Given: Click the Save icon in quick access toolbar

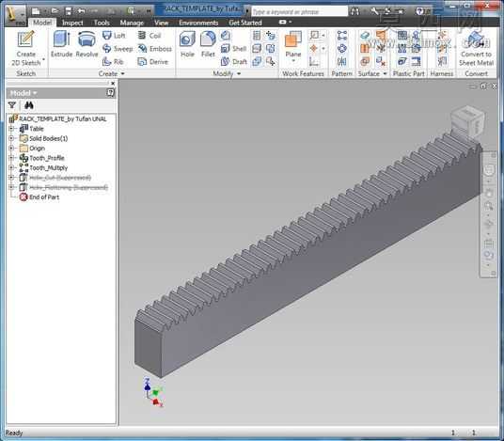Looking at the screenshot, I should [x=69, y=11].
